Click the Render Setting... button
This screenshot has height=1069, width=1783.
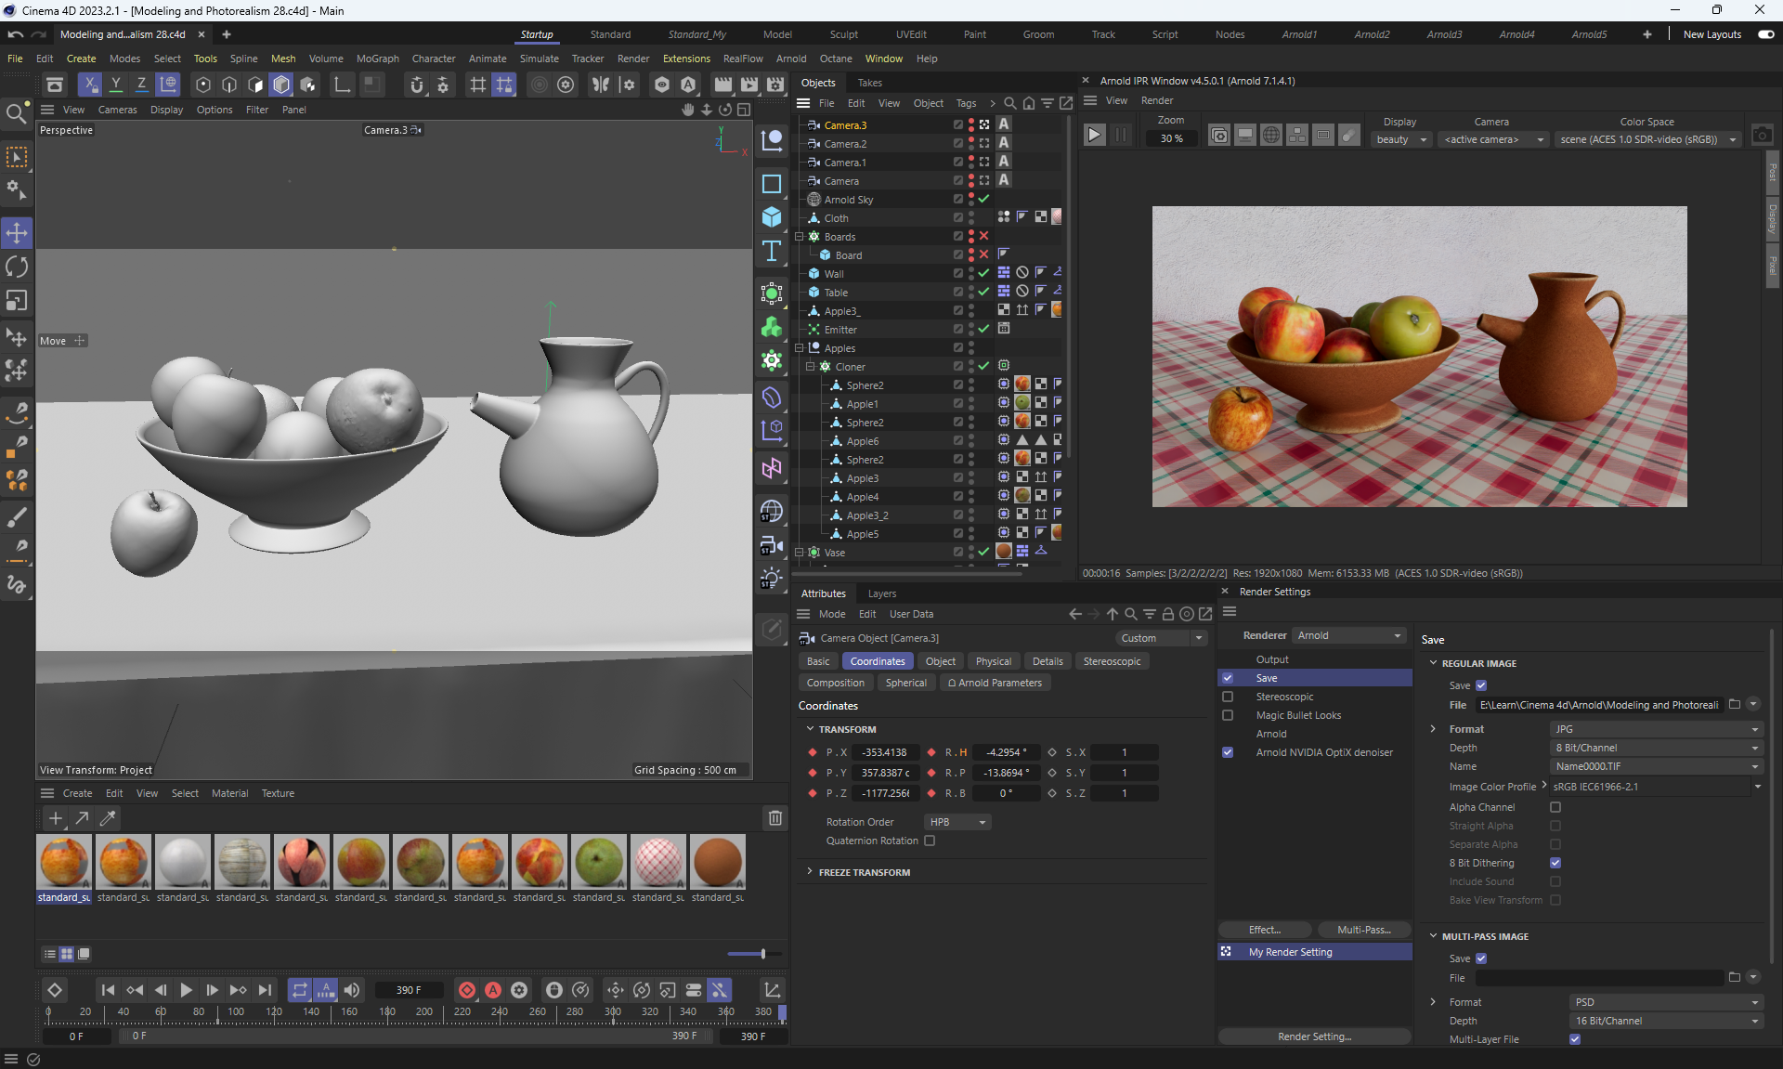(1314, 1036)
